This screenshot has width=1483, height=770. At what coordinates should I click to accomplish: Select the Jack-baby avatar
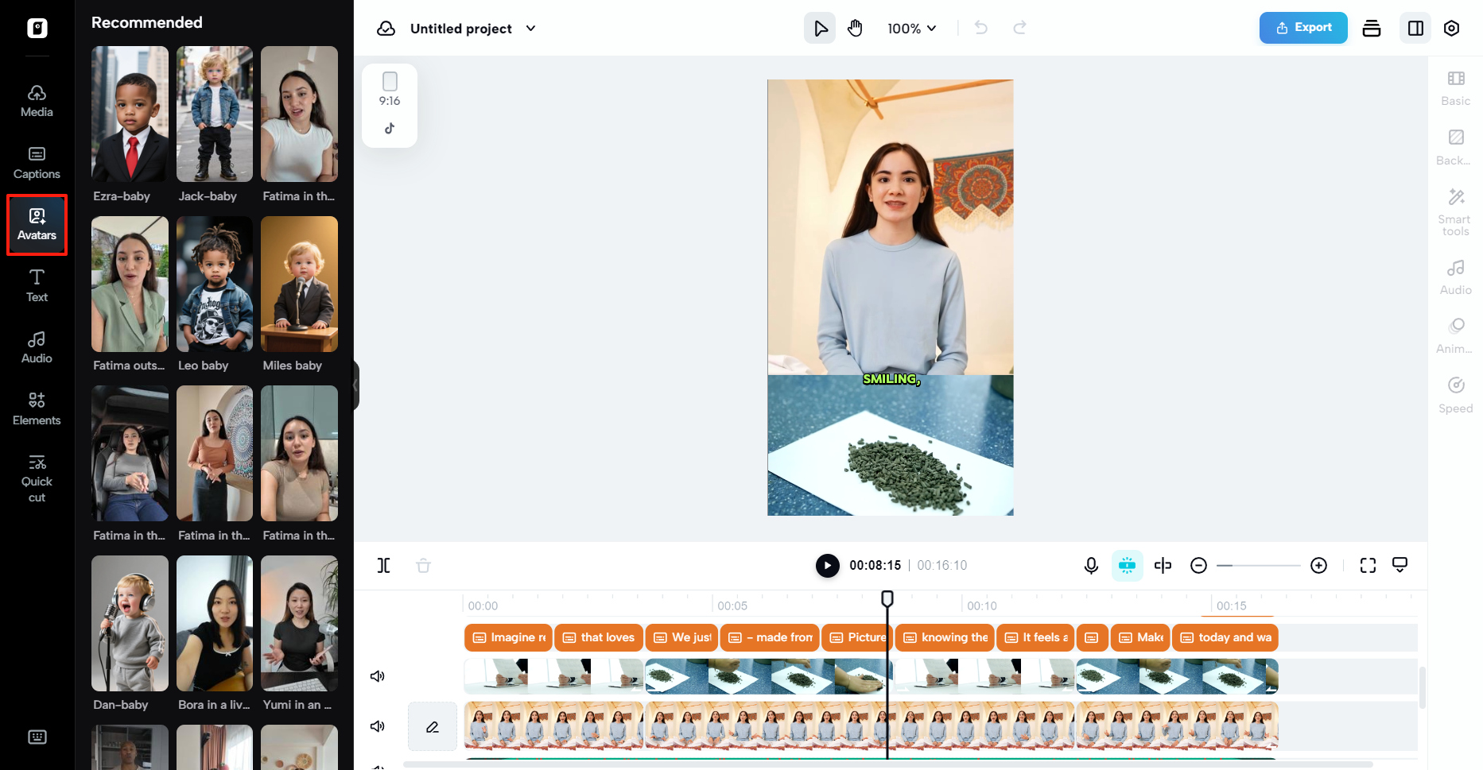pos(215,114)
